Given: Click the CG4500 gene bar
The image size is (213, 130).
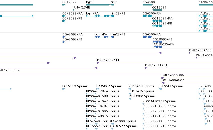Looking at the screenshot, I should [148, 5].
